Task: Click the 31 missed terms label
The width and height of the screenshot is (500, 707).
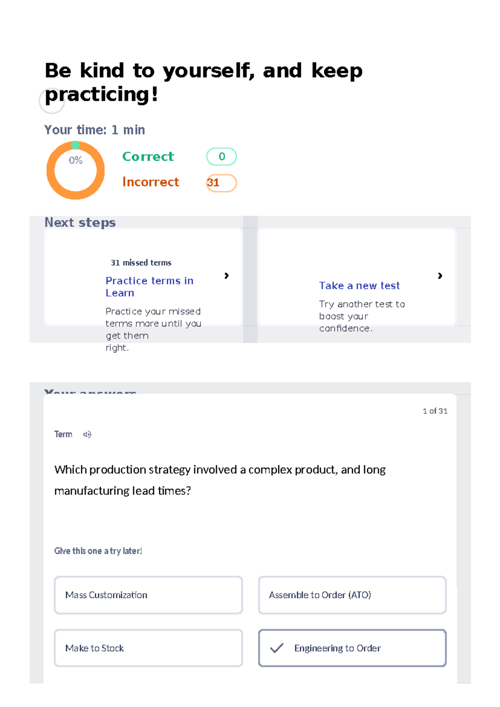Action: pyautogui.click(x=141, y=263)
